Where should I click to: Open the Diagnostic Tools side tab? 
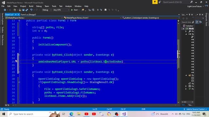coord(206,19)
